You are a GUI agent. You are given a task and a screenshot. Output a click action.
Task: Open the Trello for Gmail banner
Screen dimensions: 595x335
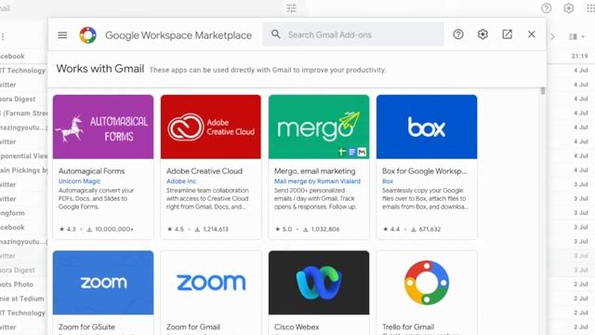(x=427, y=283)
